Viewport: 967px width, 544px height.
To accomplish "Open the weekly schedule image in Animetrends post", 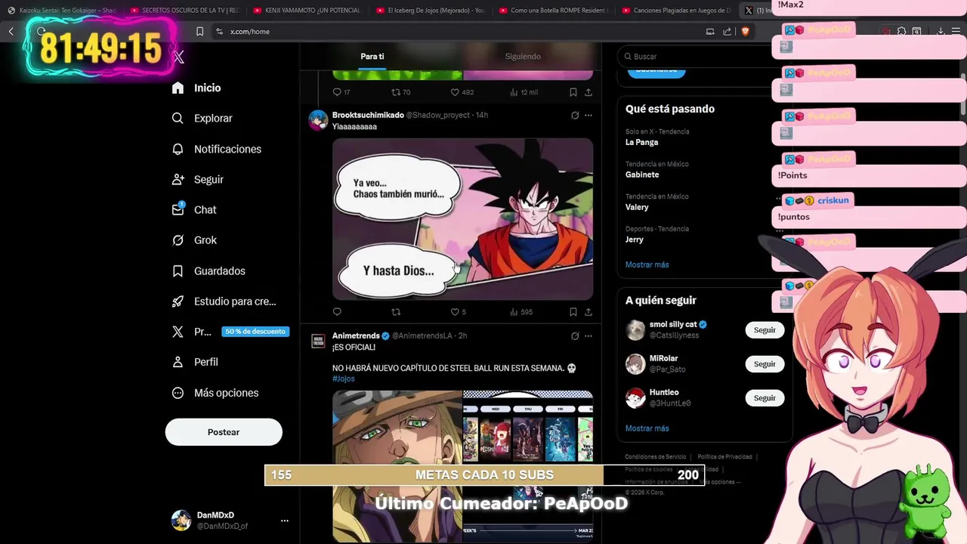I will [528, 465].
